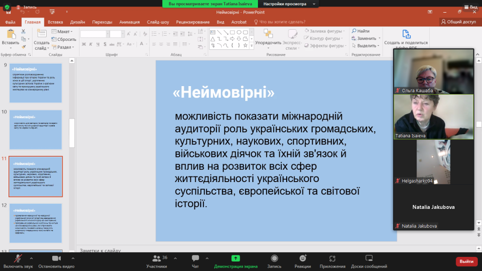The image size is (482, 271).
Task: Select slide 9 thumbnail
Action: (36, 83)
